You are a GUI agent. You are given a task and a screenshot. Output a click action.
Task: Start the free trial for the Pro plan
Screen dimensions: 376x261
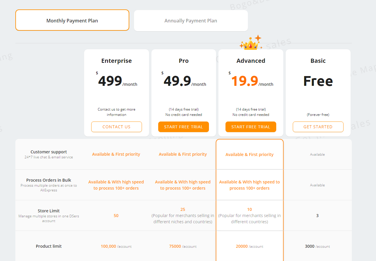point(183,127)
